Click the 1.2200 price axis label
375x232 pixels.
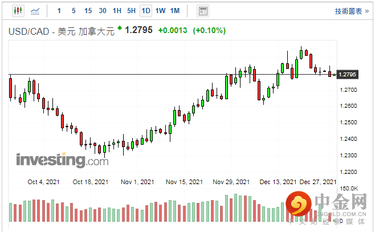click(x=348, y=172)
